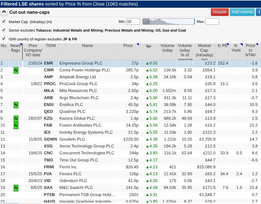
Task: Click the TMO ticker
Action: [x=48, y=160]
